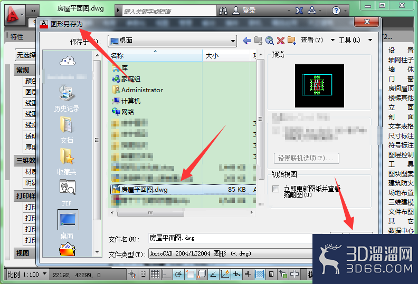Sort files by 名称 column header
This screenshot has height=284, width=418.
(155, 56)
